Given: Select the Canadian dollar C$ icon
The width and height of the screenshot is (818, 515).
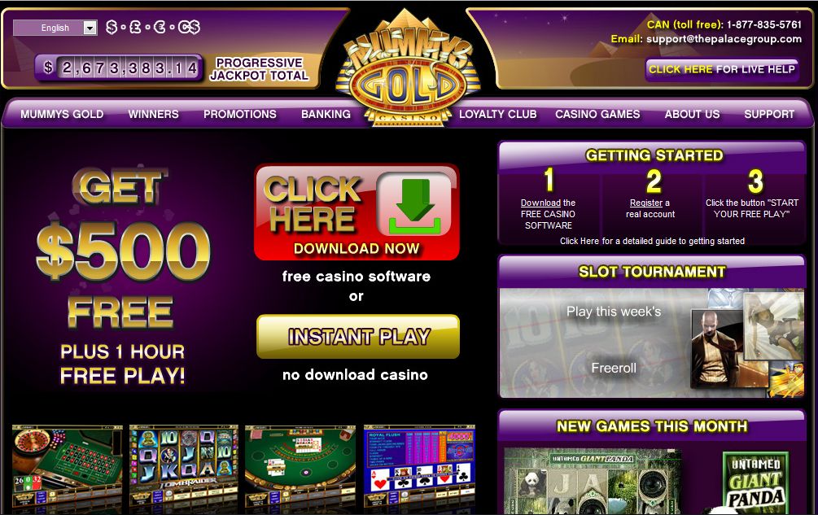Looking at the screenshot, I should click(x=188, y=27).
